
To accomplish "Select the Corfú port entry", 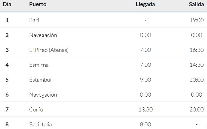I will (36, 110).
